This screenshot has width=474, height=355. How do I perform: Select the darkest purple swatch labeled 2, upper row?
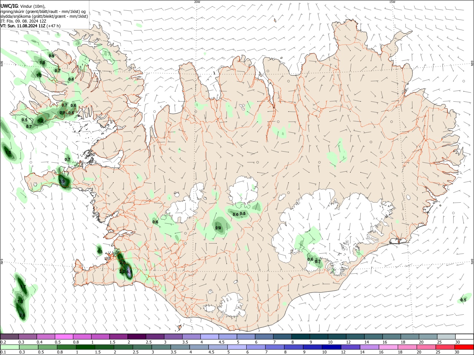pos(136,337)
